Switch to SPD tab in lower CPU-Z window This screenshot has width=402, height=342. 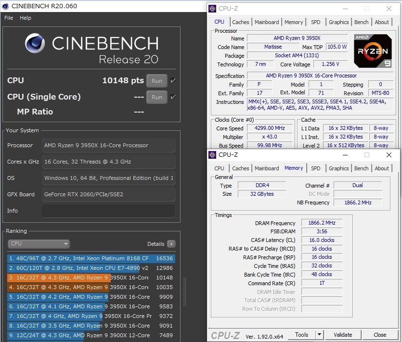tap(316, 168)
